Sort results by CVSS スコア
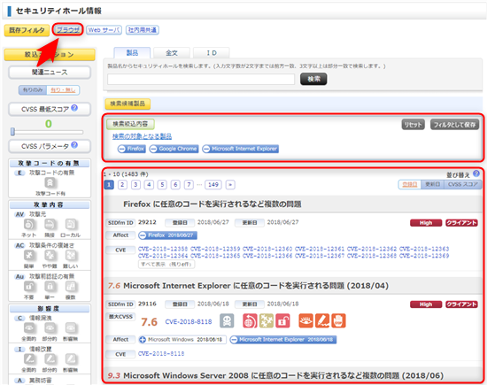The height and width of the screenshot is (385, 487). 463,184
